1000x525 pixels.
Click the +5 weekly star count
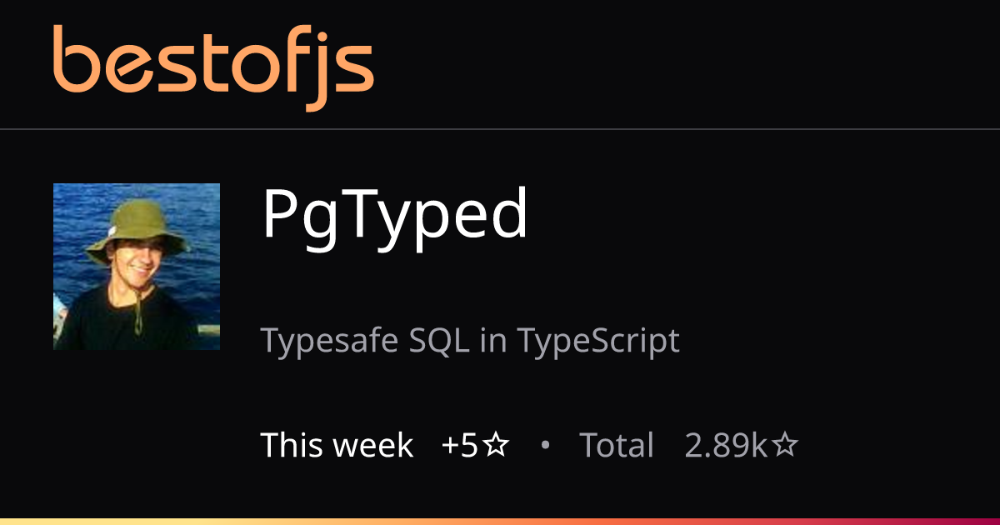pyautogui.click(x=460, y=446)
